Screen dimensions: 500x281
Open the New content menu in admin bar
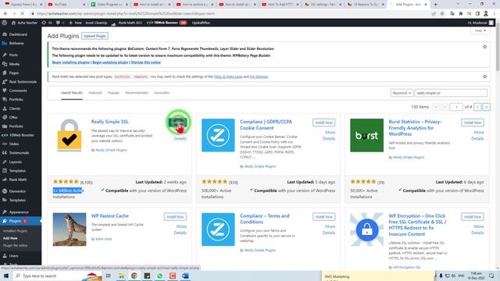click(75, 23)
